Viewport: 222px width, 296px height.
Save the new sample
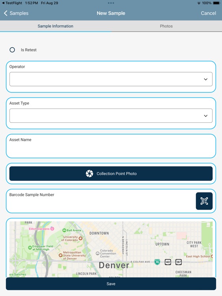coord(111,284)
